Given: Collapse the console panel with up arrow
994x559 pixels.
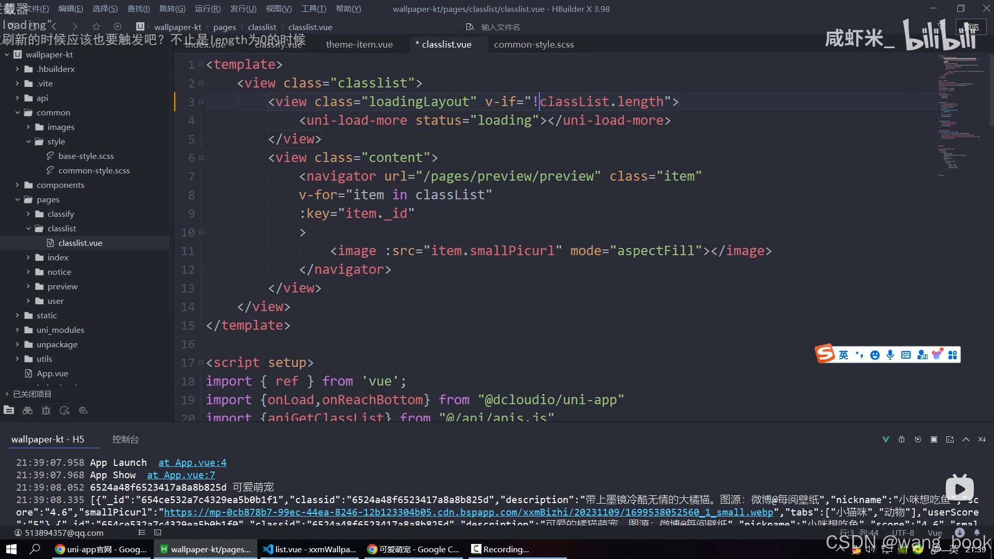Looking at the screenshot, I should (x=966, y=439).
